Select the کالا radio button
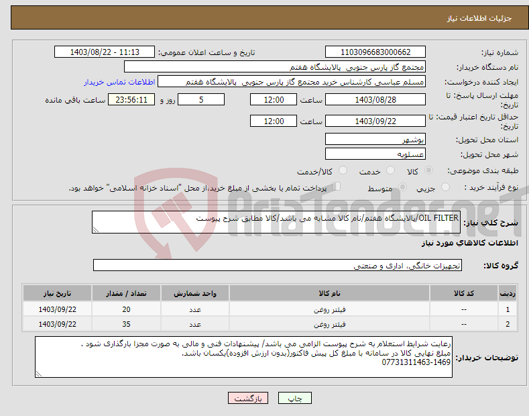 (428, 170)
